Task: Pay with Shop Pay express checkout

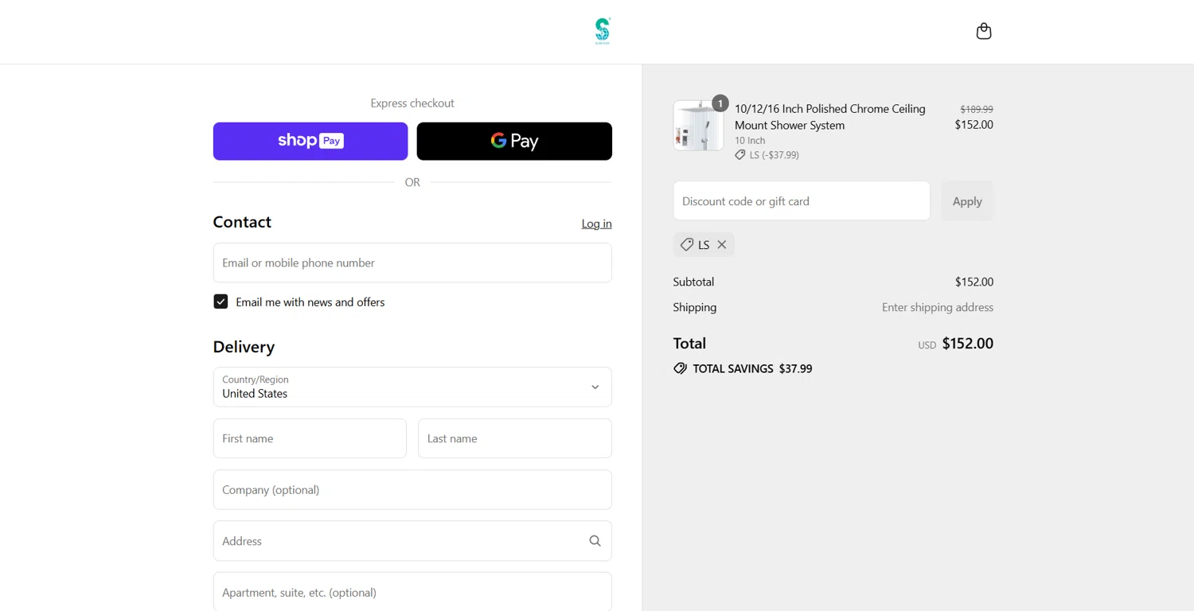Action: pyautogui.click(x=310, y=141)
